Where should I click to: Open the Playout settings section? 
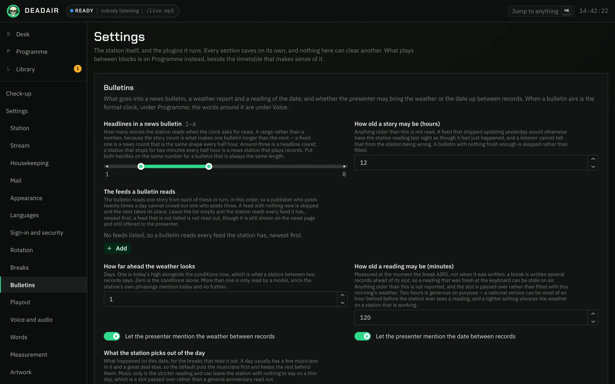coord(43,302)
